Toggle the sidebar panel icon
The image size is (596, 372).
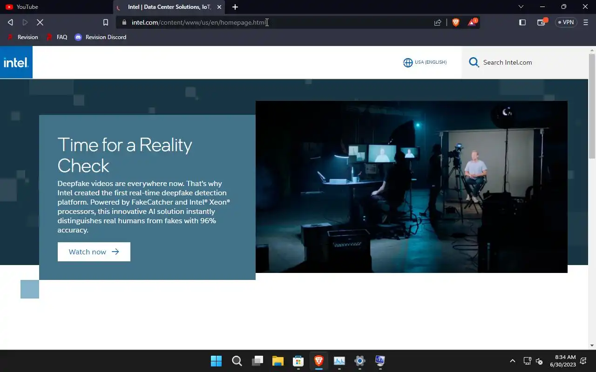tap(522, 22)
